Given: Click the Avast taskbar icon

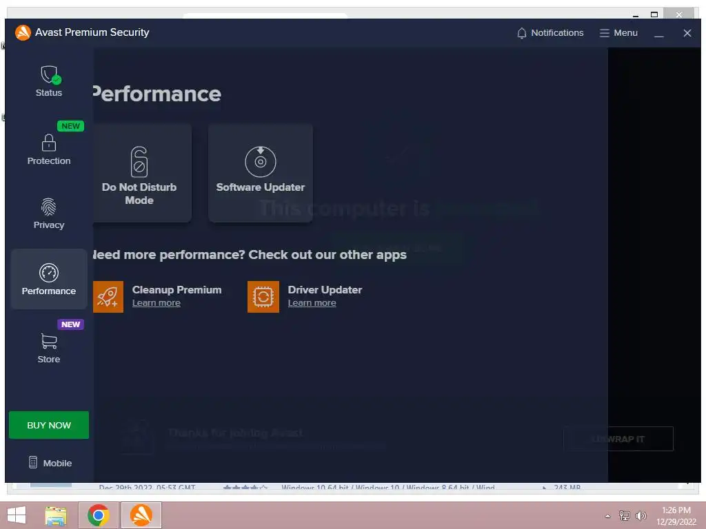Looking at the screenshot, I should point(141,515).
